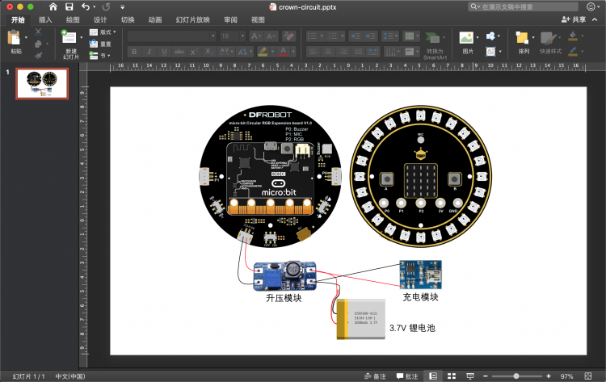This screenshot has width=606, height=382.
Task: Click the 共享 share button
Action: (x=574, y=19)
